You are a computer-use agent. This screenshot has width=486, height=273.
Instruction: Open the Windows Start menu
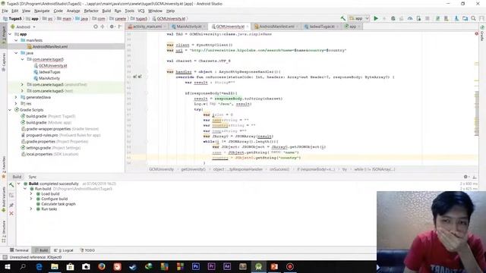[x=7, y=266]
